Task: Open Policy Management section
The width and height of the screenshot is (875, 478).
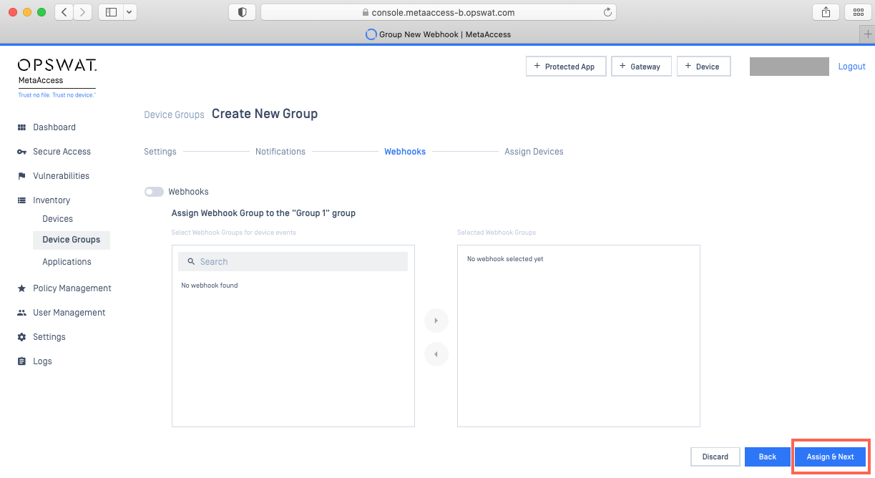Action: click(x=72, y=288)
